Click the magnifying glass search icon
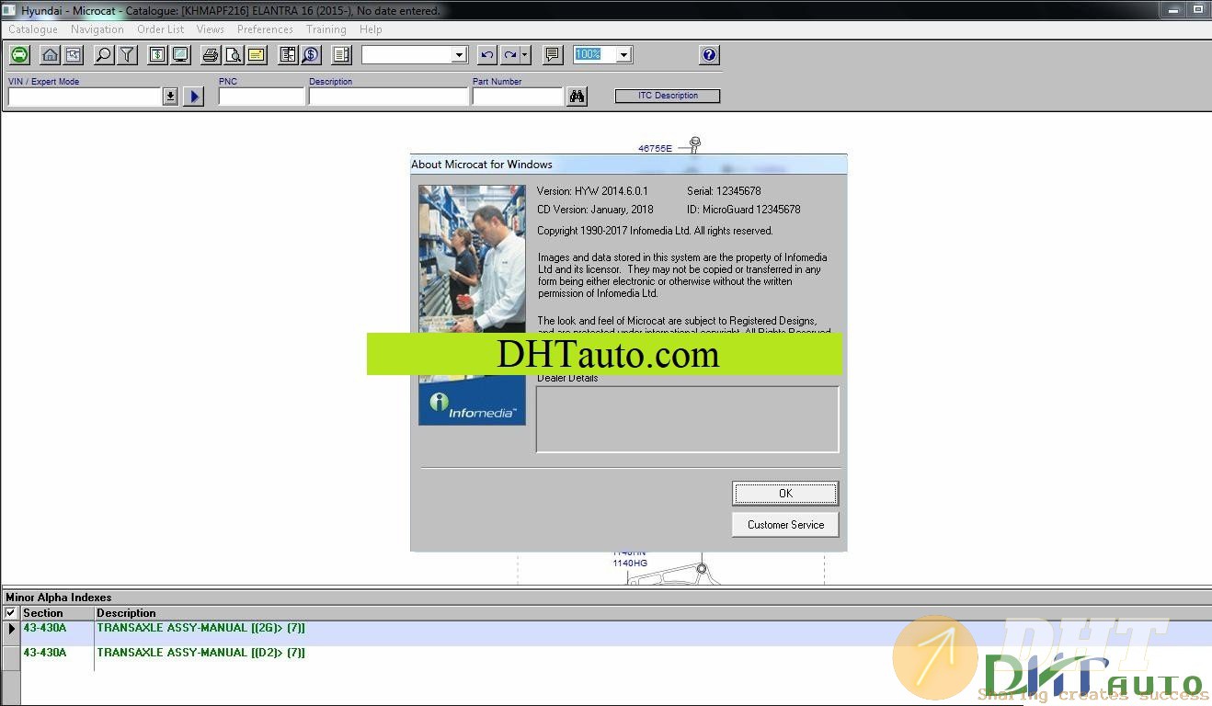 104,55
